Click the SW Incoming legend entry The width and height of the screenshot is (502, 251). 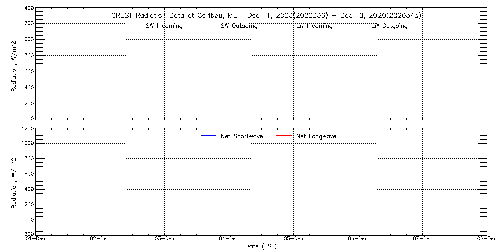click(x=164, y=26)
